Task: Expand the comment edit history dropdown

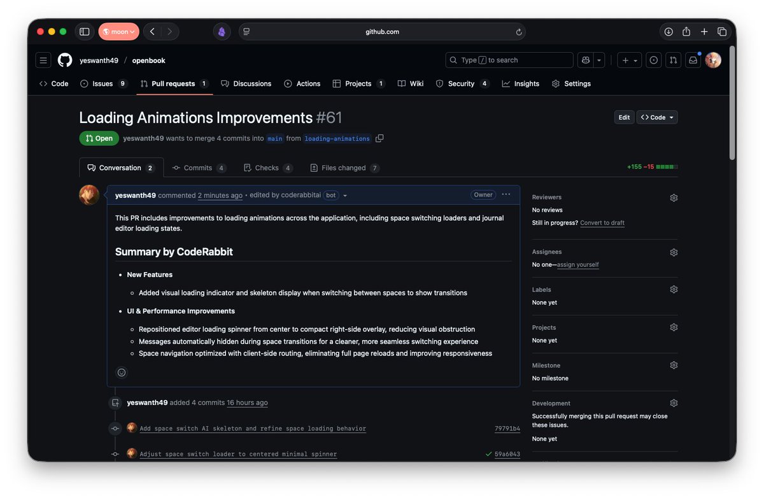Action: pos(345,196)
